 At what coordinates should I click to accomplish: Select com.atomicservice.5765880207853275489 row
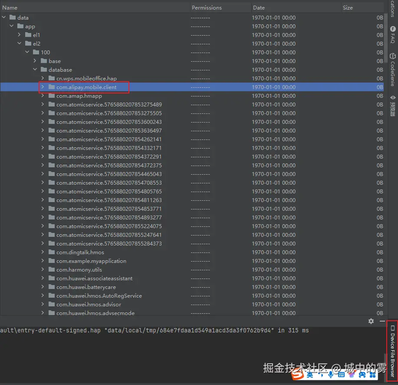point(192,104)
